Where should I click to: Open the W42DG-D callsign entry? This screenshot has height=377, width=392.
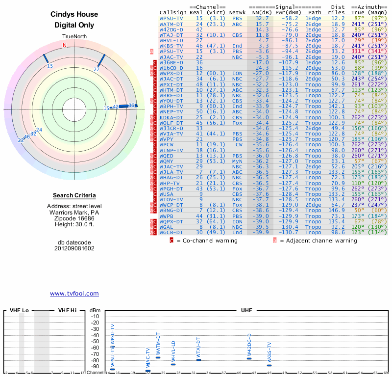tap(171, 29)
